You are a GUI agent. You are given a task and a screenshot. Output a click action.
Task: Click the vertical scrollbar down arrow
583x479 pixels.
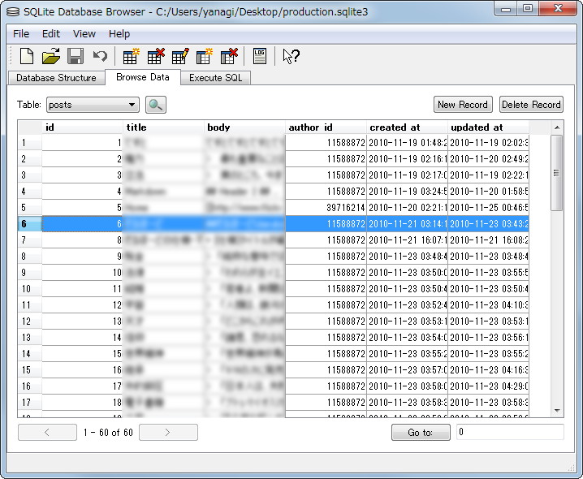pyautogui.click(x=557, y=412)
